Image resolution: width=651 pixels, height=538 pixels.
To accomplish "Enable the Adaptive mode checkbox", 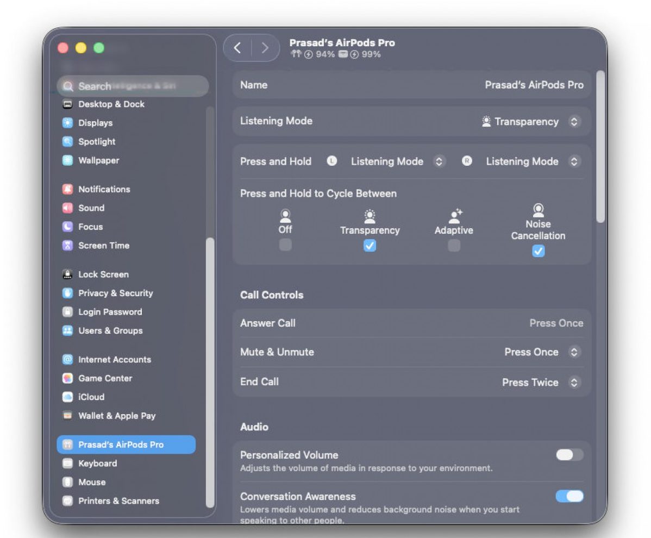I will [454, 246].
